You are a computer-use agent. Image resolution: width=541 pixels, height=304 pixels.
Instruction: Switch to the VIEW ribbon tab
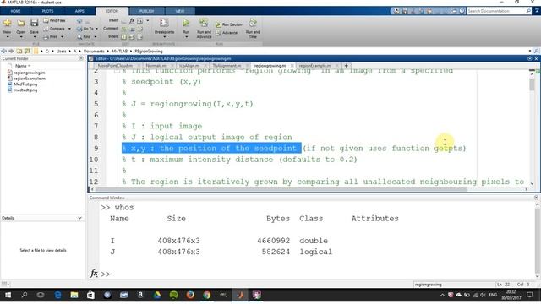point(180,11)
